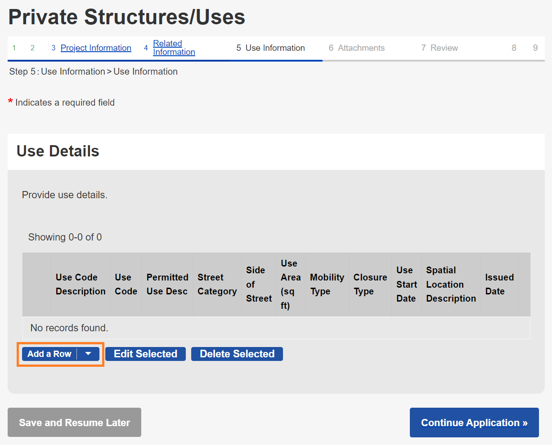
Task: Click the Issued Date column header
Action: 499,285
